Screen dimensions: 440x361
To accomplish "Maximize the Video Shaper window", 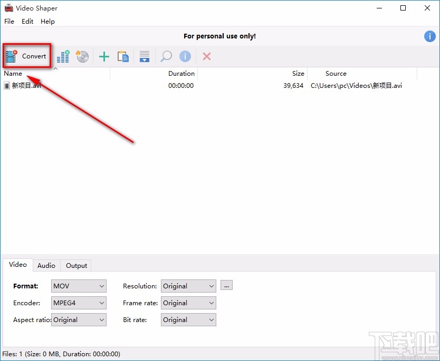I will pos(403,8).
